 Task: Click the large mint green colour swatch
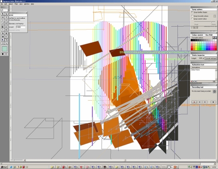coord(4,49)
